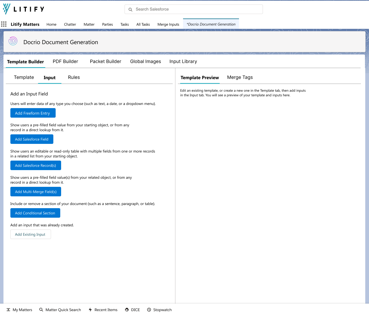The image size is (369, 316).
Task: Select the Template Preview tab
Action: (x=200, y=78)
